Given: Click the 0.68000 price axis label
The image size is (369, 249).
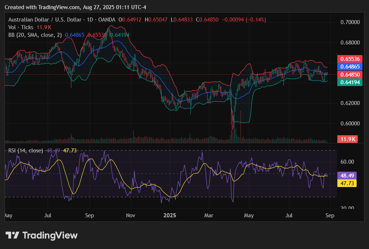Looking at the screenshot, I should 350,42.
